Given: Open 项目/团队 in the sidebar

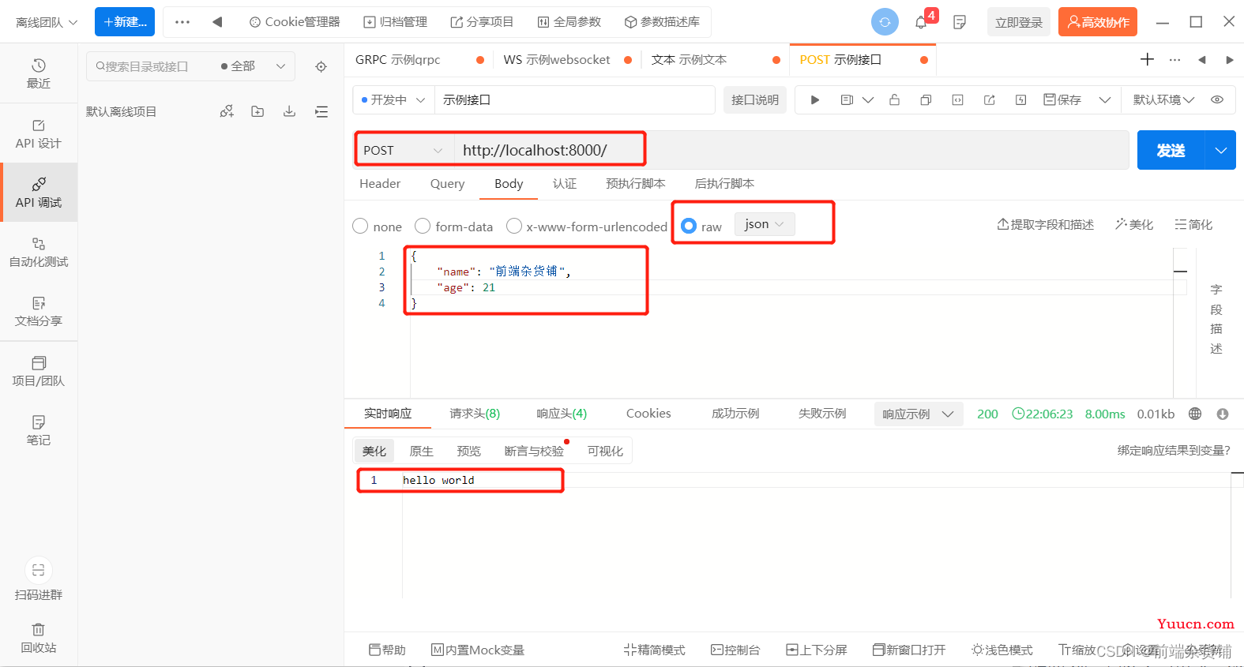Looking at the screenshot, I should 39,371.
